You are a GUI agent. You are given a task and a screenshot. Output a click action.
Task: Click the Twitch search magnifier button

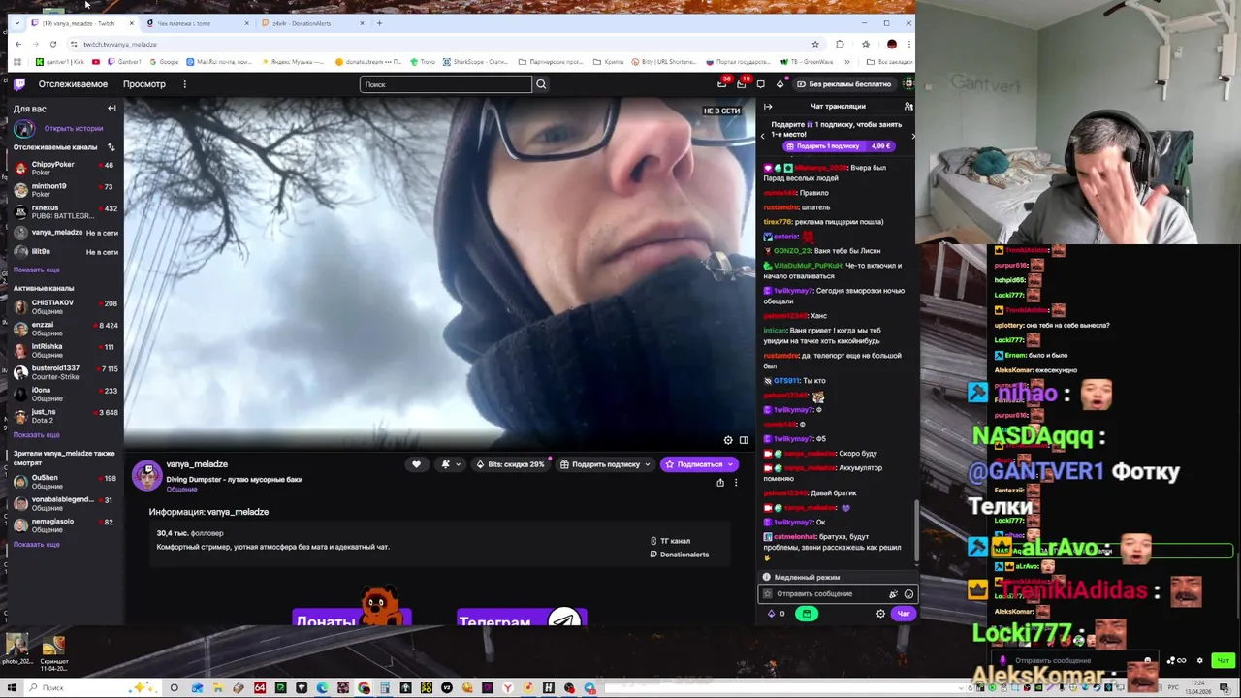541,84
